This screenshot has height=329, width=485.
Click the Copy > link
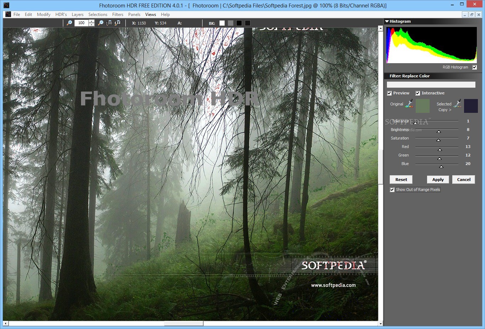(445, 110)
